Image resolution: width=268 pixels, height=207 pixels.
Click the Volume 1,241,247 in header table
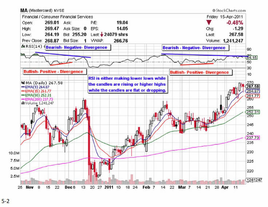233,41
